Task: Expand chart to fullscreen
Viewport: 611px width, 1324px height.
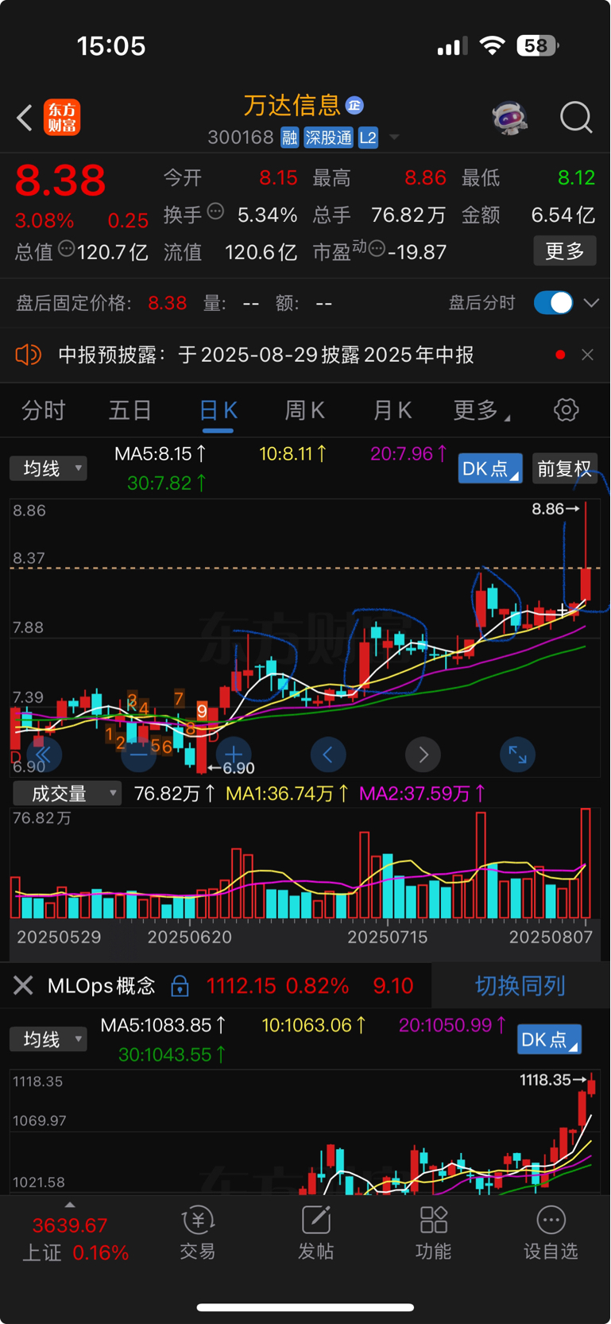Action: point(517,755)
